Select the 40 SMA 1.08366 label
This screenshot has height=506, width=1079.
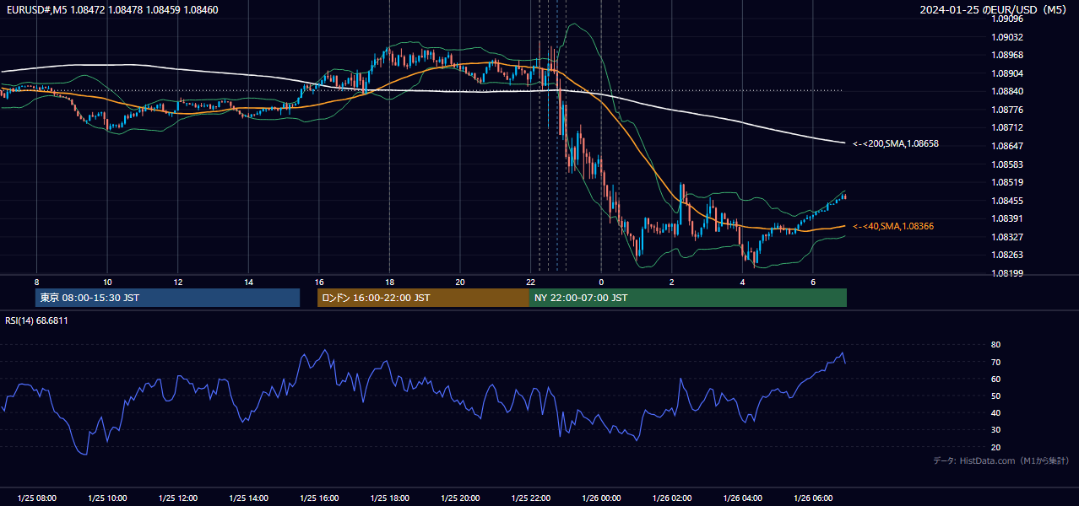tap(893, 226)
